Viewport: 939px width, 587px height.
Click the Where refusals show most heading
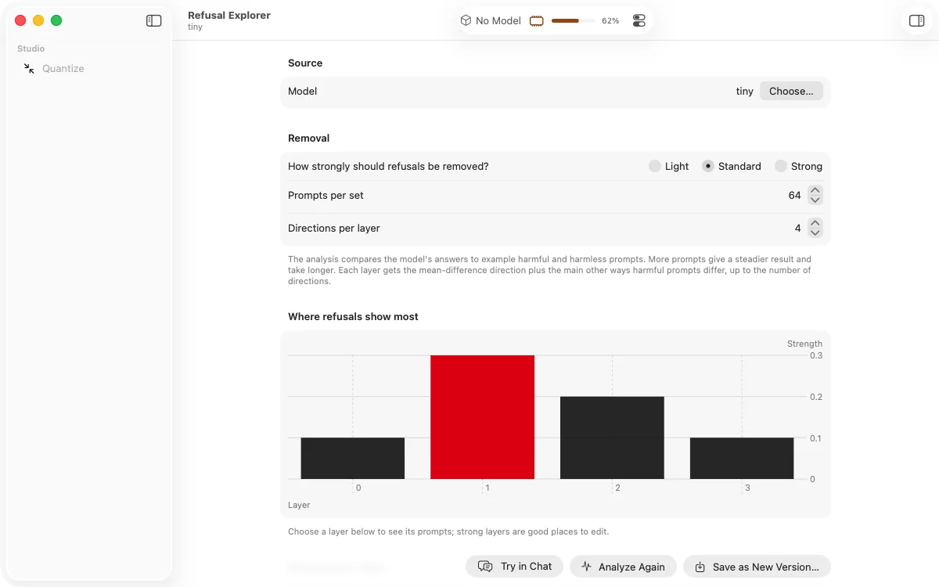pos(353,317)
